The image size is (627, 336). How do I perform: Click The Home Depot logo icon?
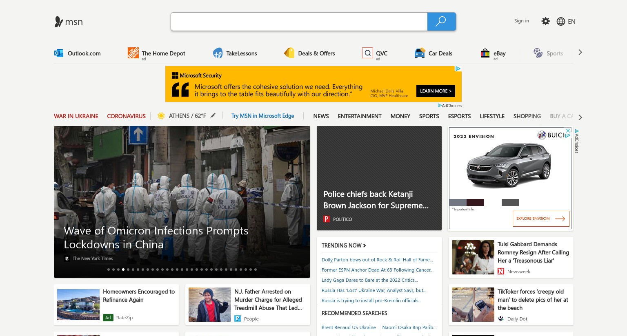[x=133, y=53]
